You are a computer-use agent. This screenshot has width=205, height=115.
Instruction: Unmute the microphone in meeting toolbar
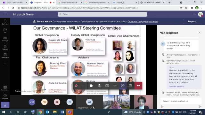click(99, 86)
